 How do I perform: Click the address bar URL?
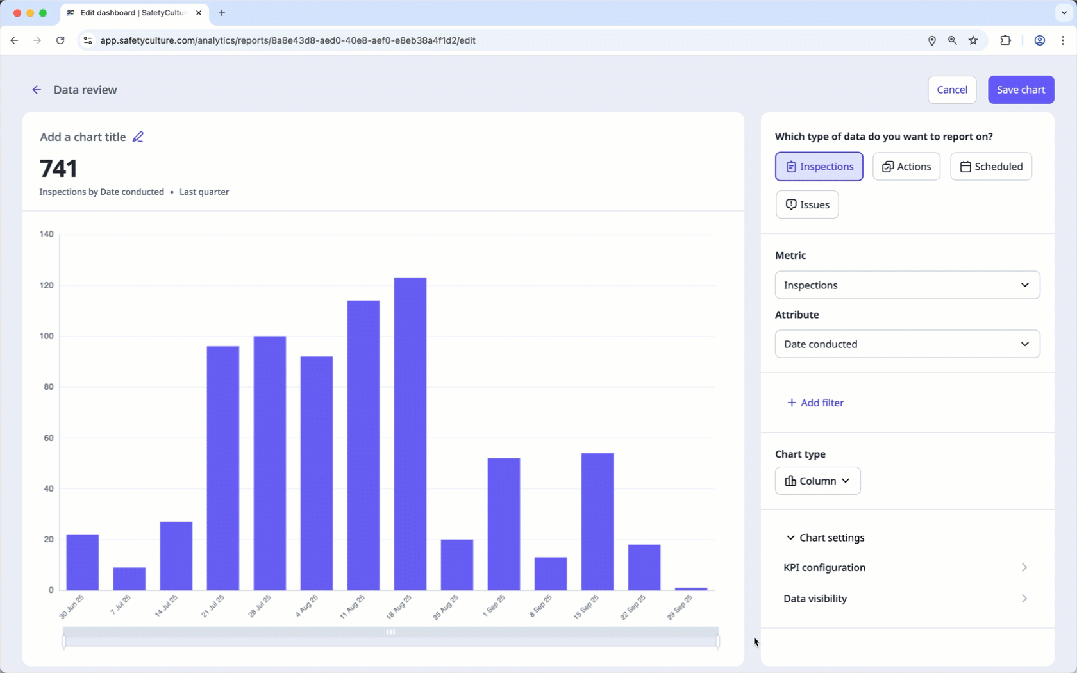[288, 40]
